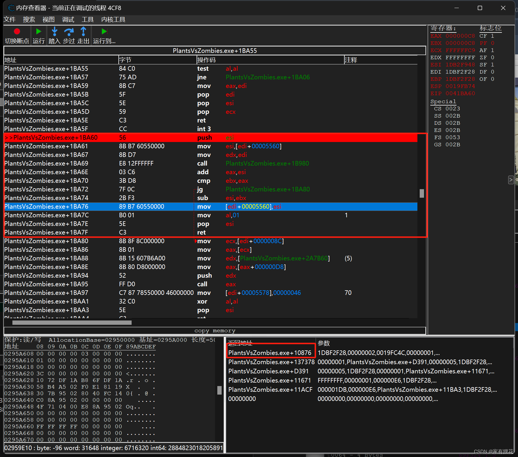Click the Step Into down-arrow icon
Image resolution: width=518 pixels, height=457 pixels.
[54, 31]
